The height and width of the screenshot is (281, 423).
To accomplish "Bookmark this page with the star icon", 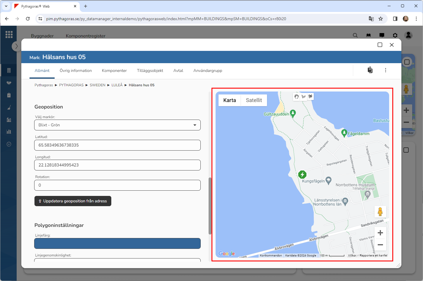I will [380, 19].
